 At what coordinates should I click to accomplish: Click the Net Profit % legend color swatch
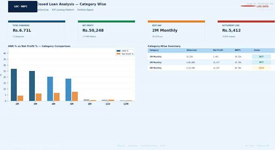coord(118,54)
